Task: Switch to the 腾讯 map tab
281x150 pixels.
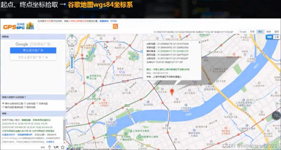Action: point(260,32)
